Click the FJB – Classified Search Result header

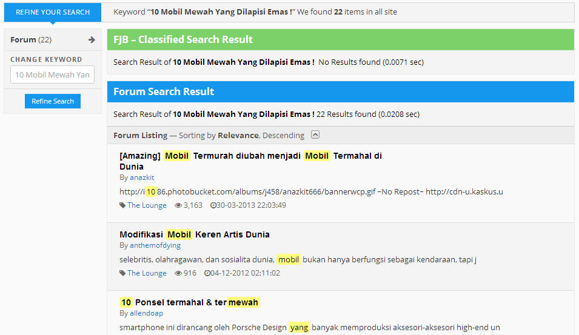pyautogui.click(x=341, y=39)
